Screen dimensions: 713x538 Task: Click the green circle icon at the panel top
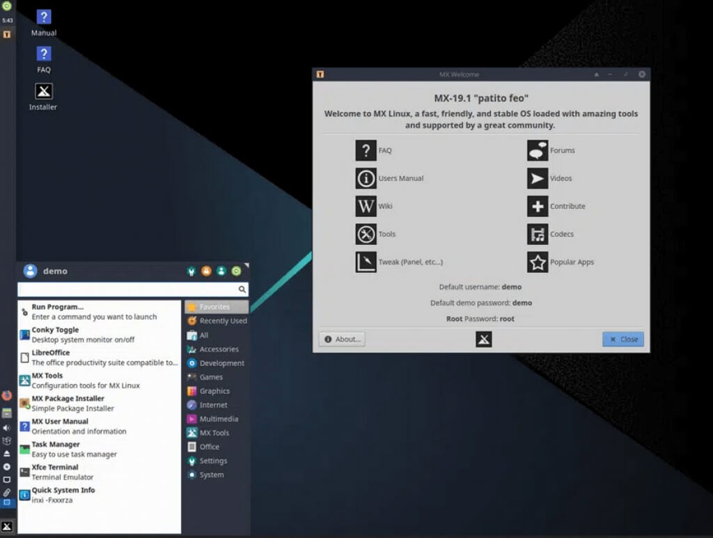point(7,6)
